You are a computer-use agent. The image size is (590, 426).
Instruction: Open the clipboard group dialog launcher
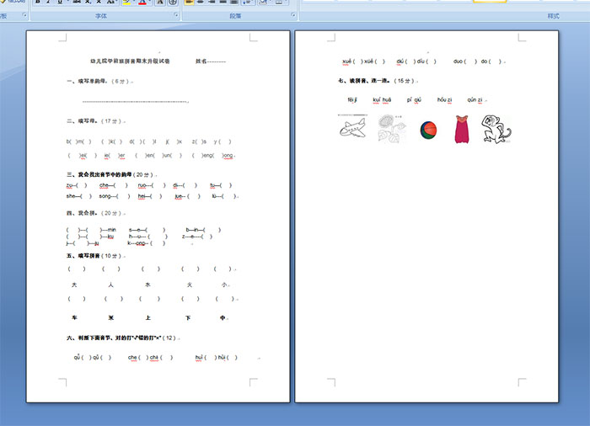(x=24, y=15)
